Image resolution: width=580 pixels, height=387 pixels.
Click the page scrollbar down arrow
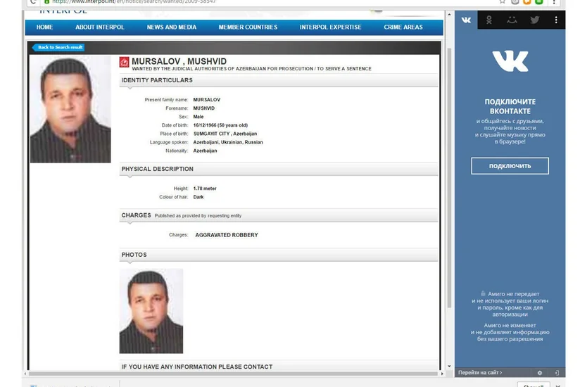click(449, 367)
